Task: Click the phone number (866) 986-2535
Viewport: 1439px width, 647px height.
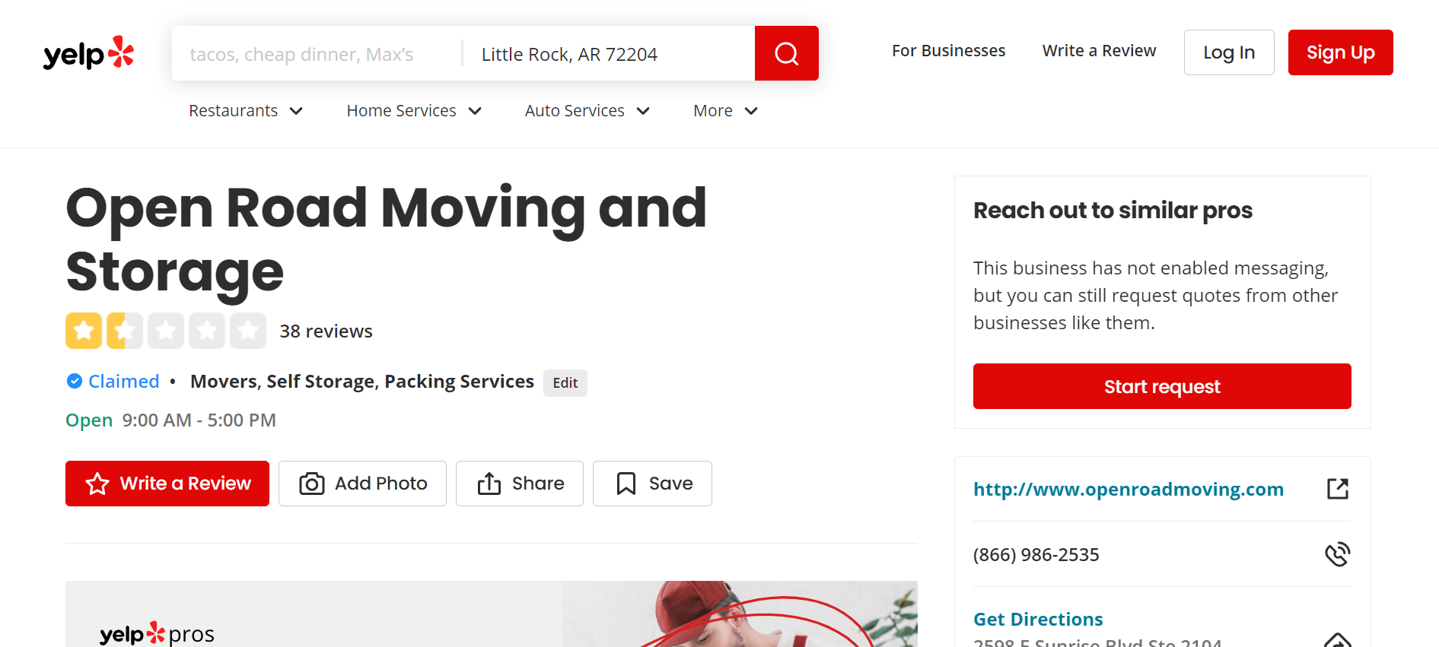Action: [x=1036, y=554]
